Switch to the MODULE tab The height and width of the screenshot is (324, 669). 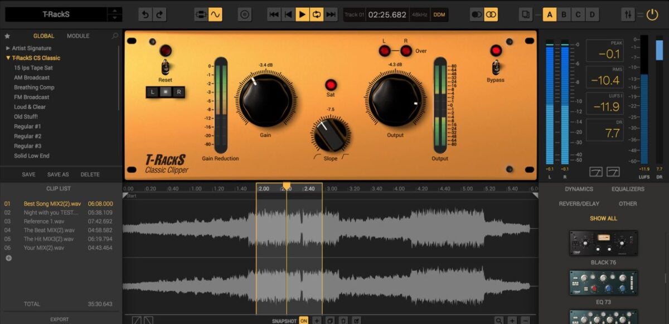click(78, 36)
